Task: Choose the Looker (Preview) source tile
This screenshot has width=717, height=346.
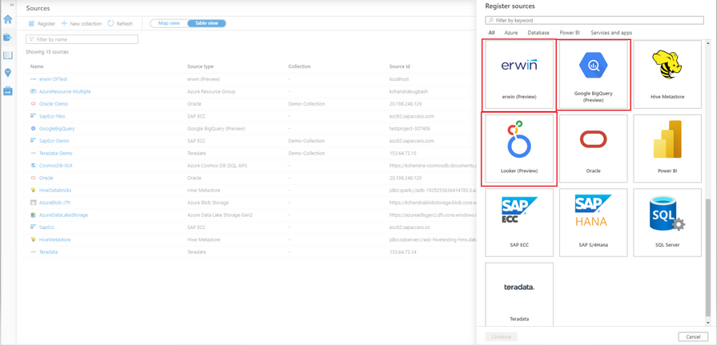Action: click(x=518, y=148)
